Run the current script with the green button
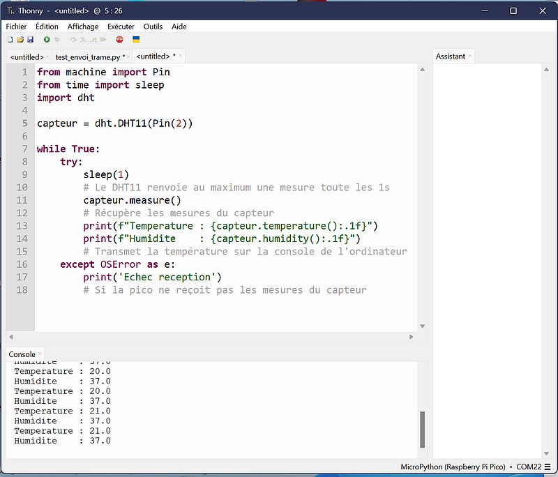 click(x=47, y=40)
